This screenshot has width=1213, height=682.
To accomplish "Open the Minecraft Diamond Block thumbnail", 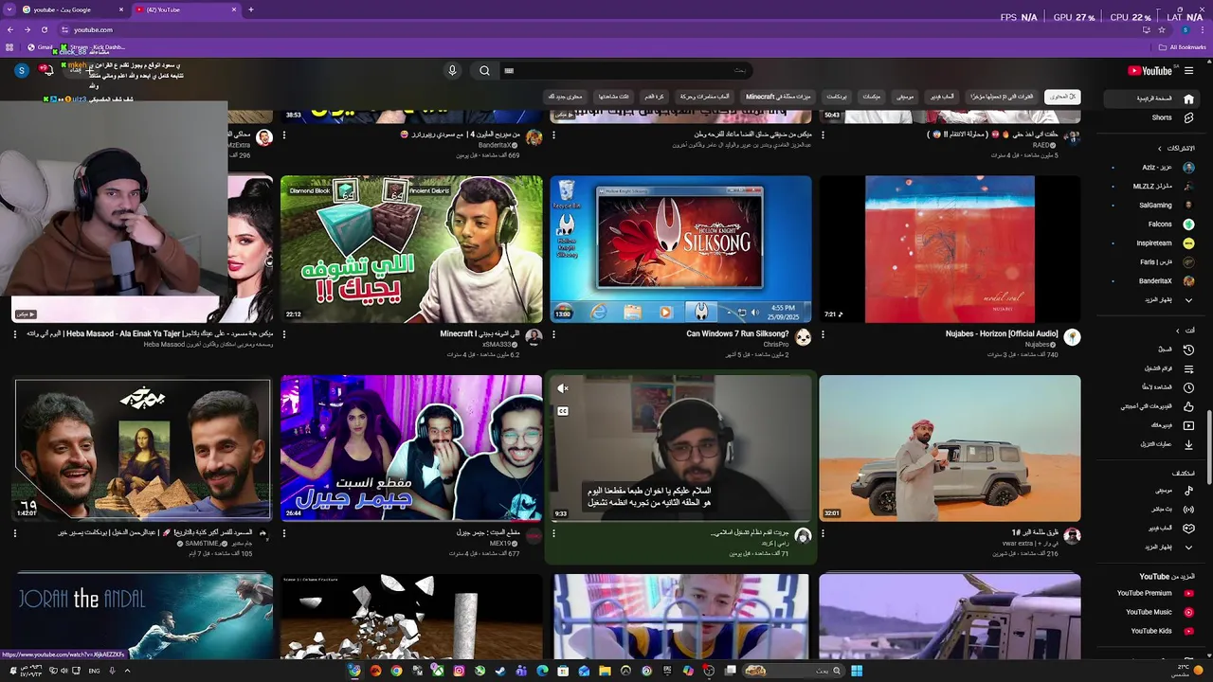I will [411, 249].
